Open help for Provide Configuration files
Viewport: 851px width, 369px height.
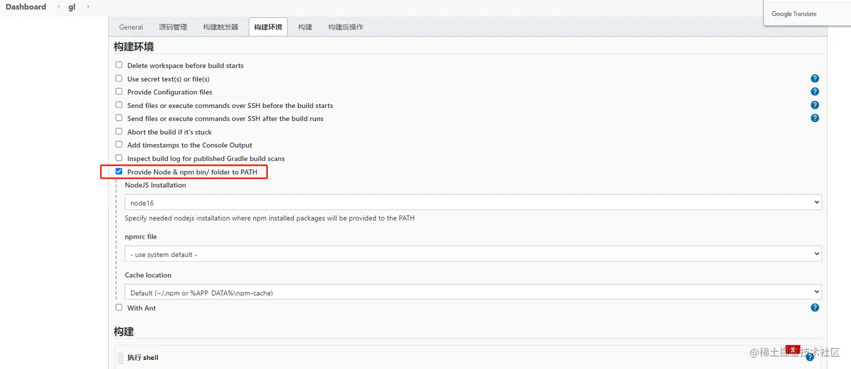click(814, 92)
